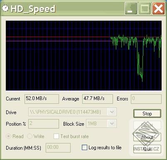This screenshot has height=160, width=167.
Task: Close the HD_Speed window
Action: coord(158,9)
